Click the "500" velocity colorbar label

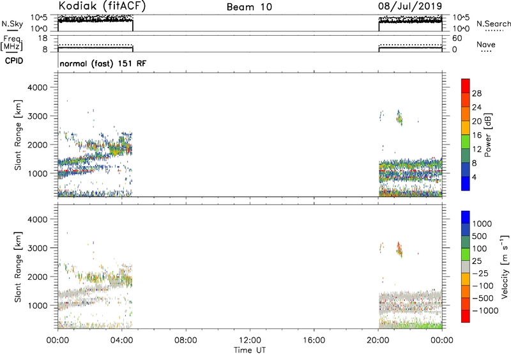coord(479,236)
